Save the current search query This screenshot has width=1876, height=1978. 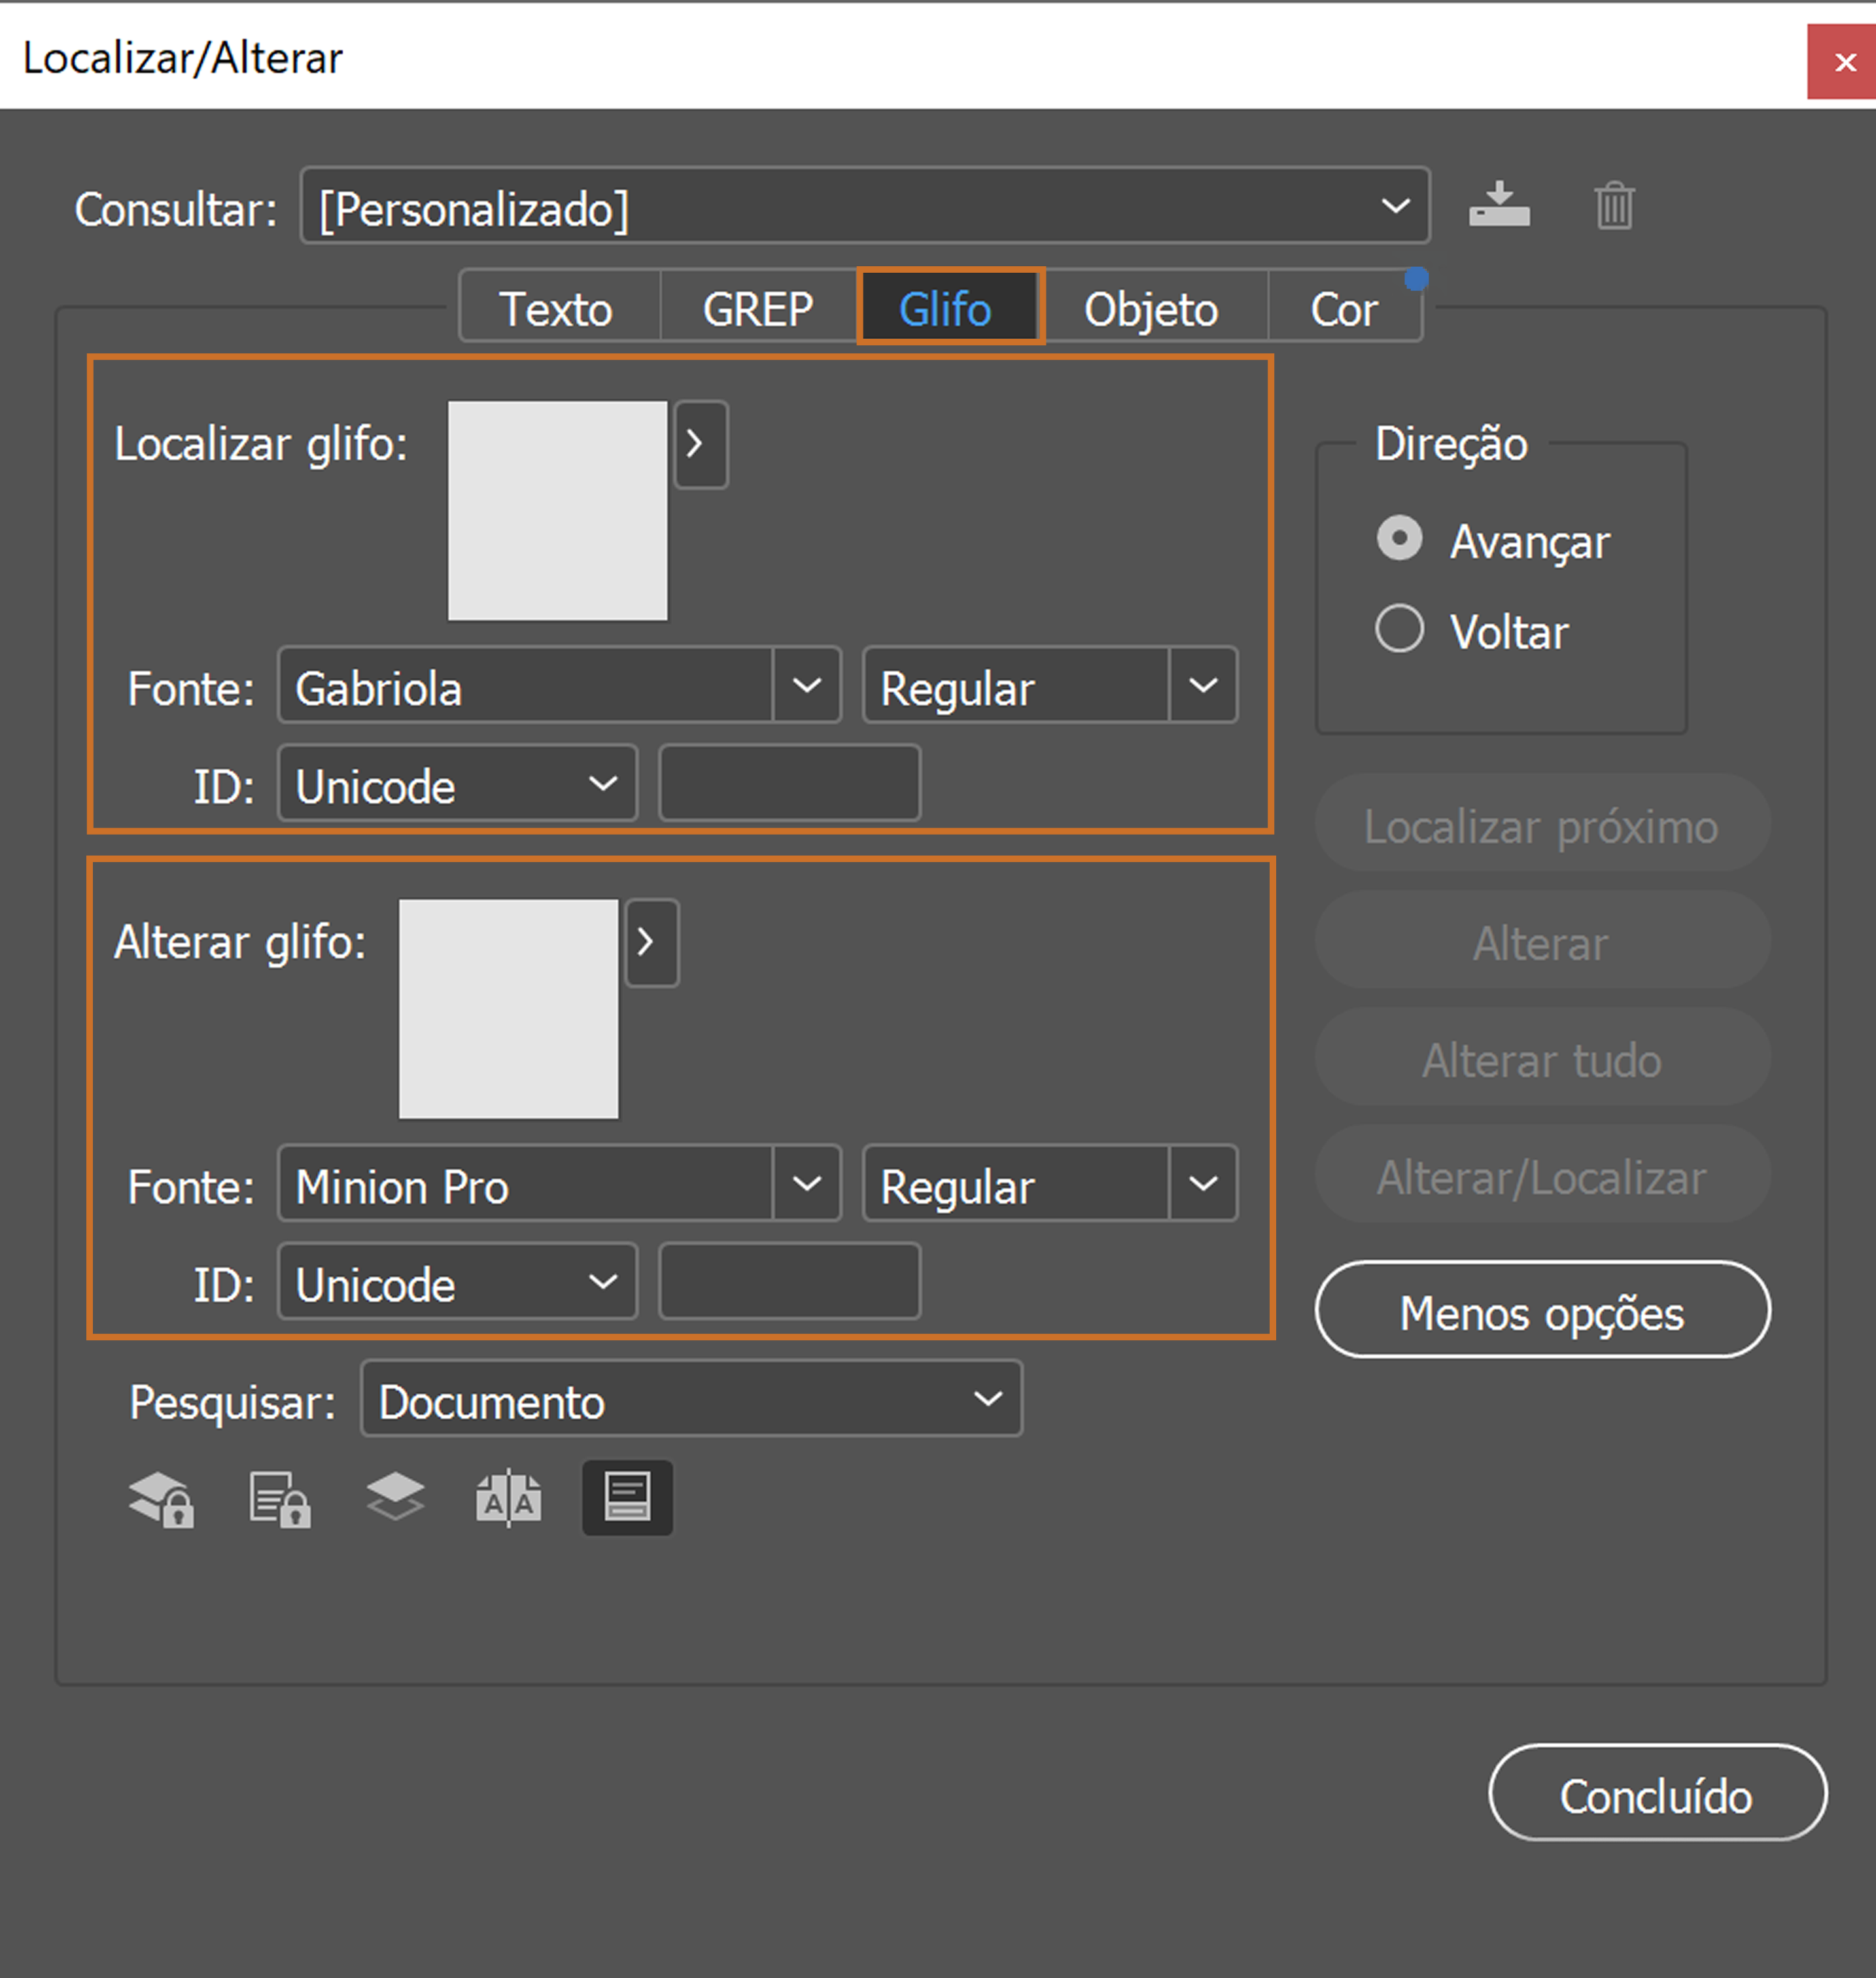tap(1499, 206)
